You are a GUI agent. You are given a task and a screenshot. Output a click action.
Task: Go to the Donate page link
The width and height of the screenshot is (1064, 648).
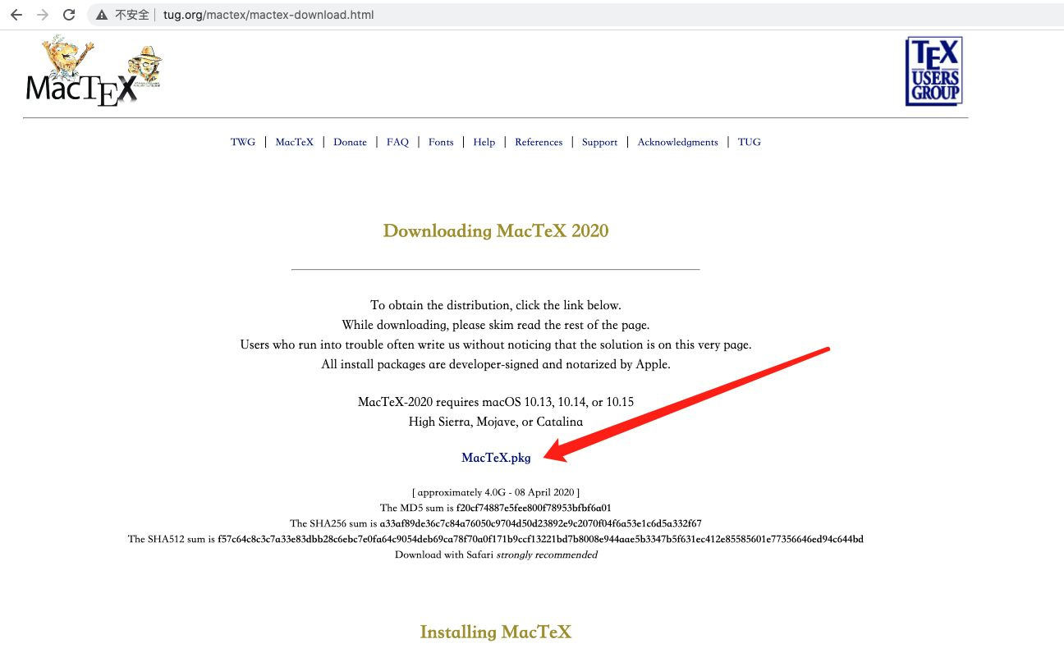[x=350, y=142]
